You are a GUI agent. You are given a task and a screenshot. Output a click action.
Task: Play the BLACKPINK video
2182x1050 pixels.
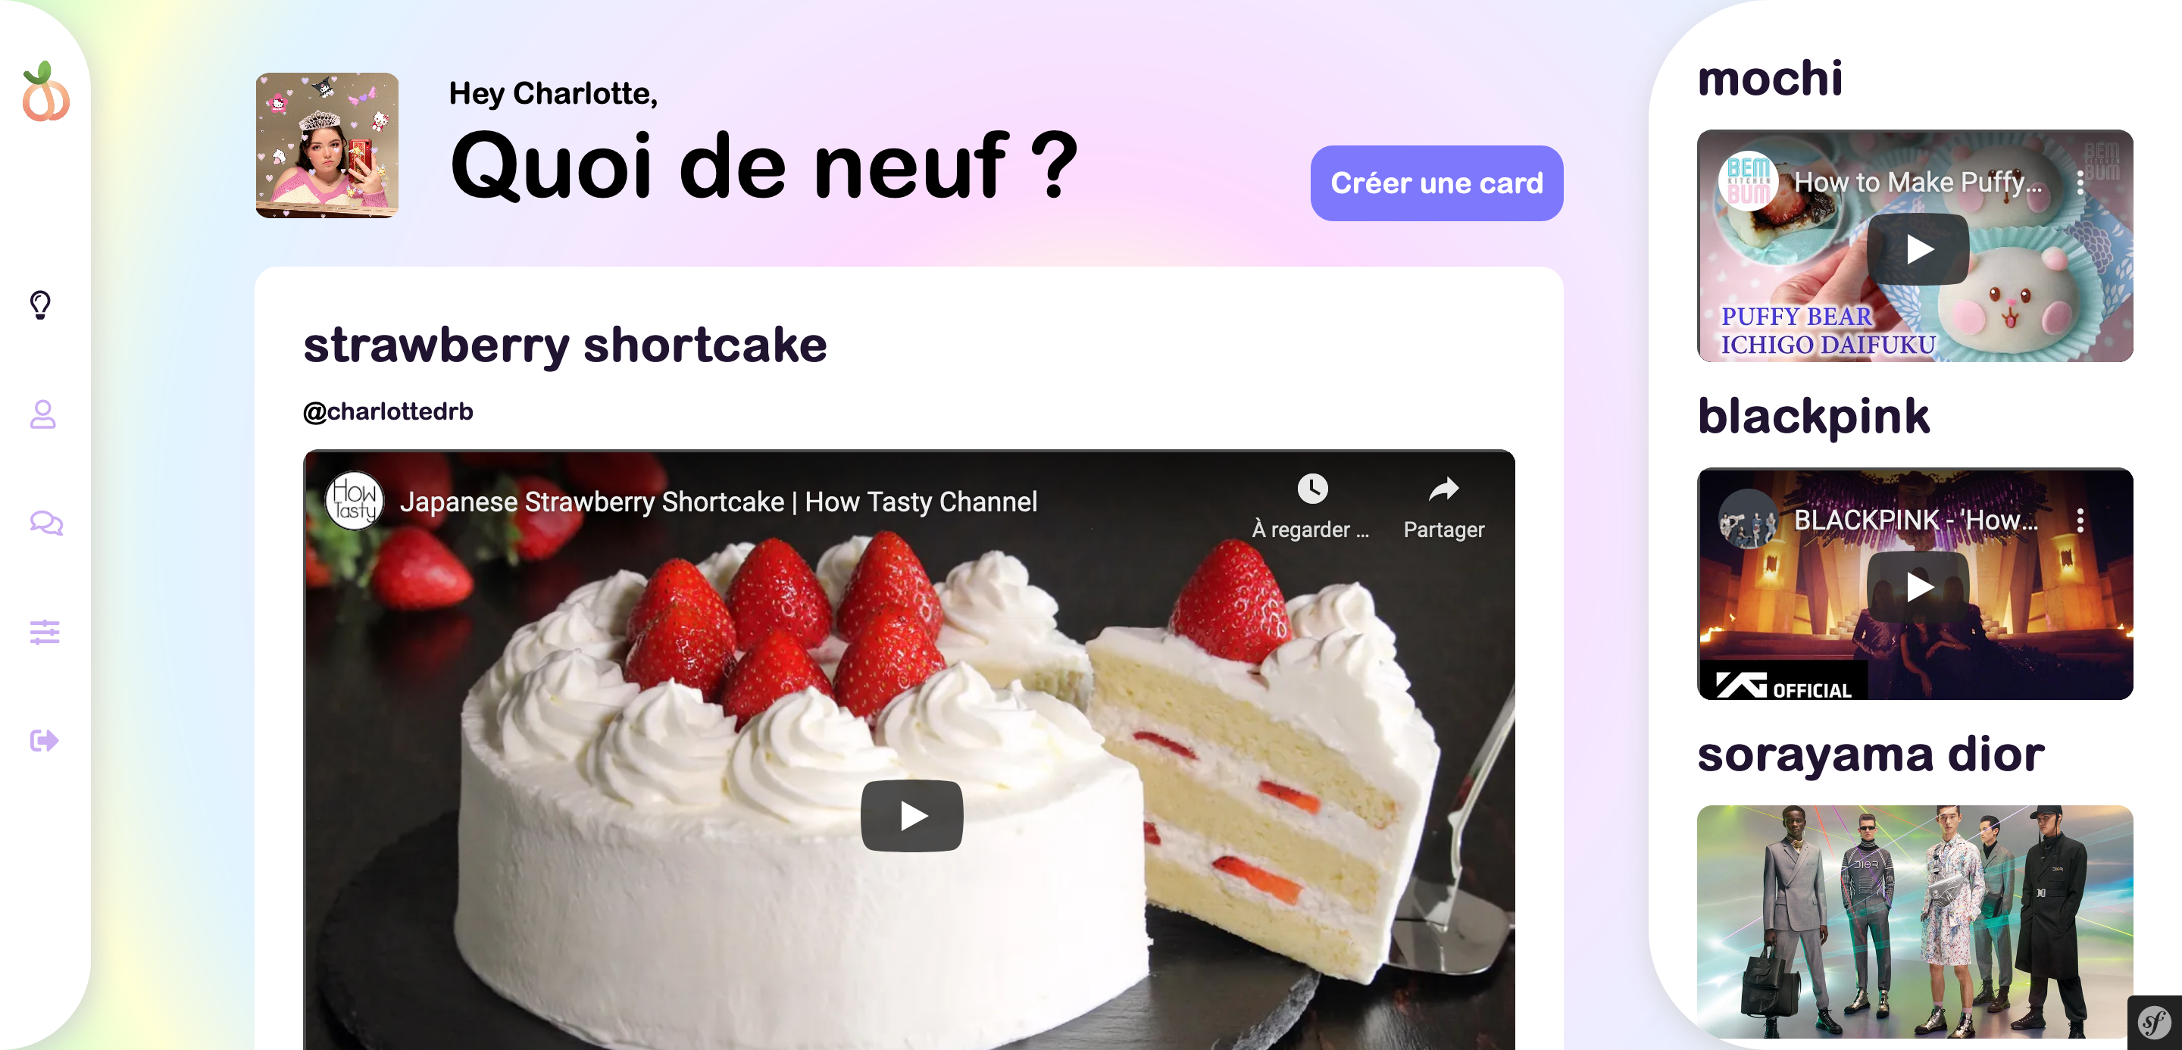click(1918, 586)
